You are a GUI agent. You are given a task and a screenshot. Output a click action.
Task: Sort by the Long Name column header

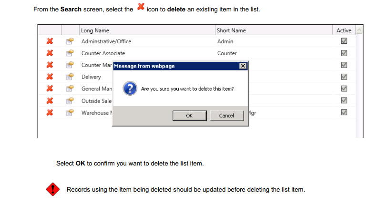click(x=95, y=30)
